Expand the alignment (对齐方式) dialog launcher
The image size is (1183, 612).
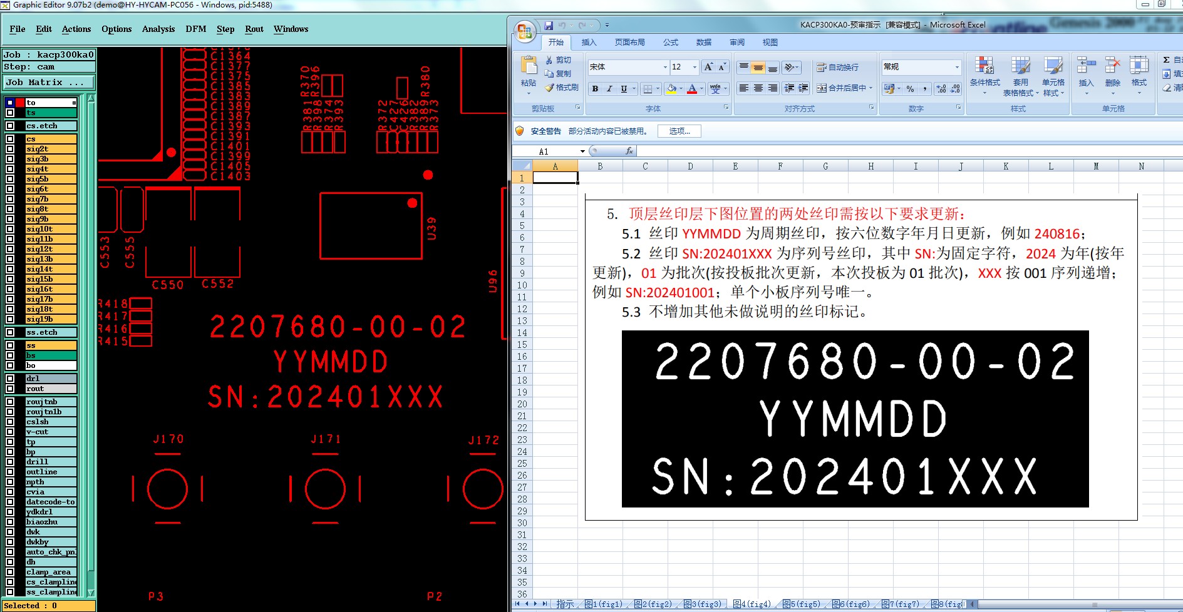point(872,108)
